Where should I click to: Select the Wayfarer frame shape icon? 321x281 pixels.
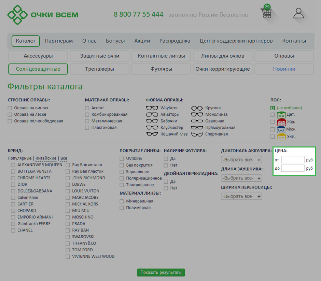tap(152, 108)
